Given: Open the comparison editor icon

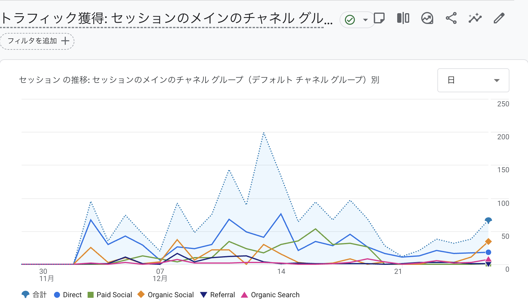Looking at the screenshot, I should [403, 18].
